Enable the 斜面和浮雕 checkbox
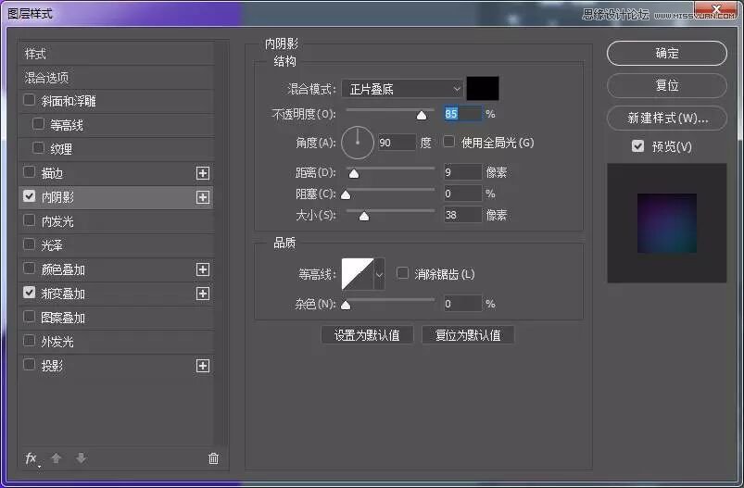The image size is (744, 488). tap(29, 100)
